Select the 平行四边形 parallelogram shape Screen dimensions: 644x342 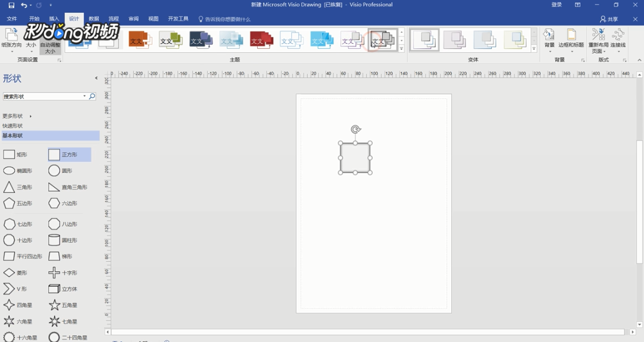click(22, 256)
